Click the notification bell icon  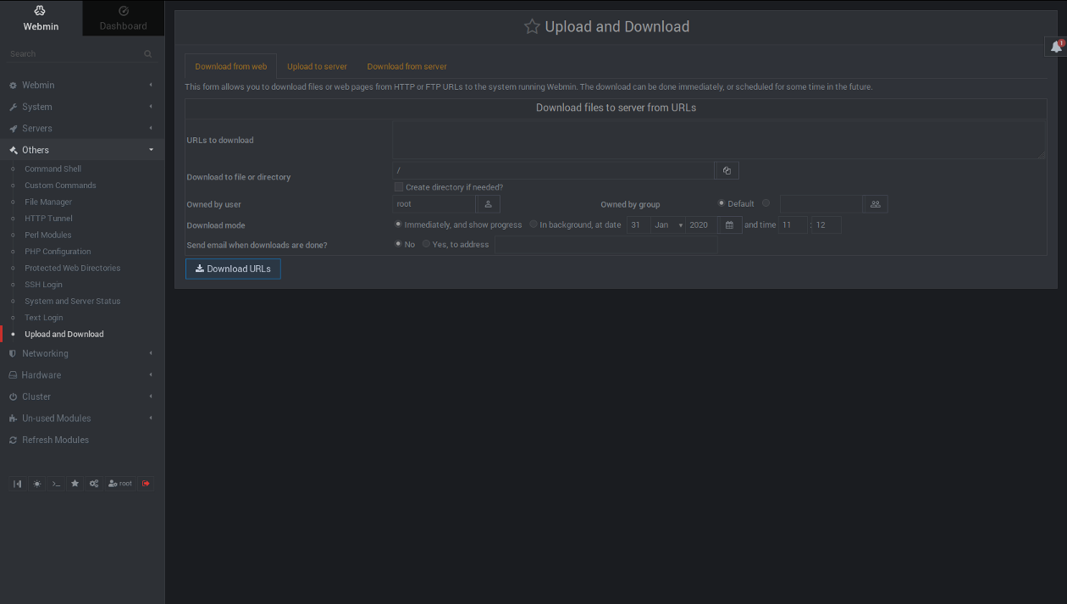[x=1055, y=47]
